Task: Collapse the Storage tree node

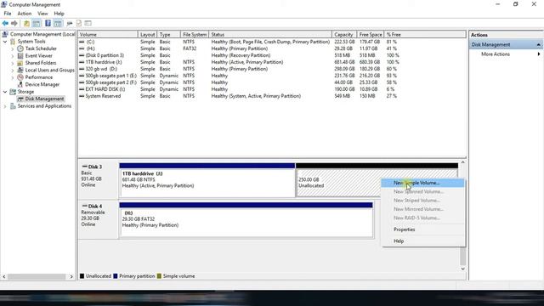Action: point(5,92)
